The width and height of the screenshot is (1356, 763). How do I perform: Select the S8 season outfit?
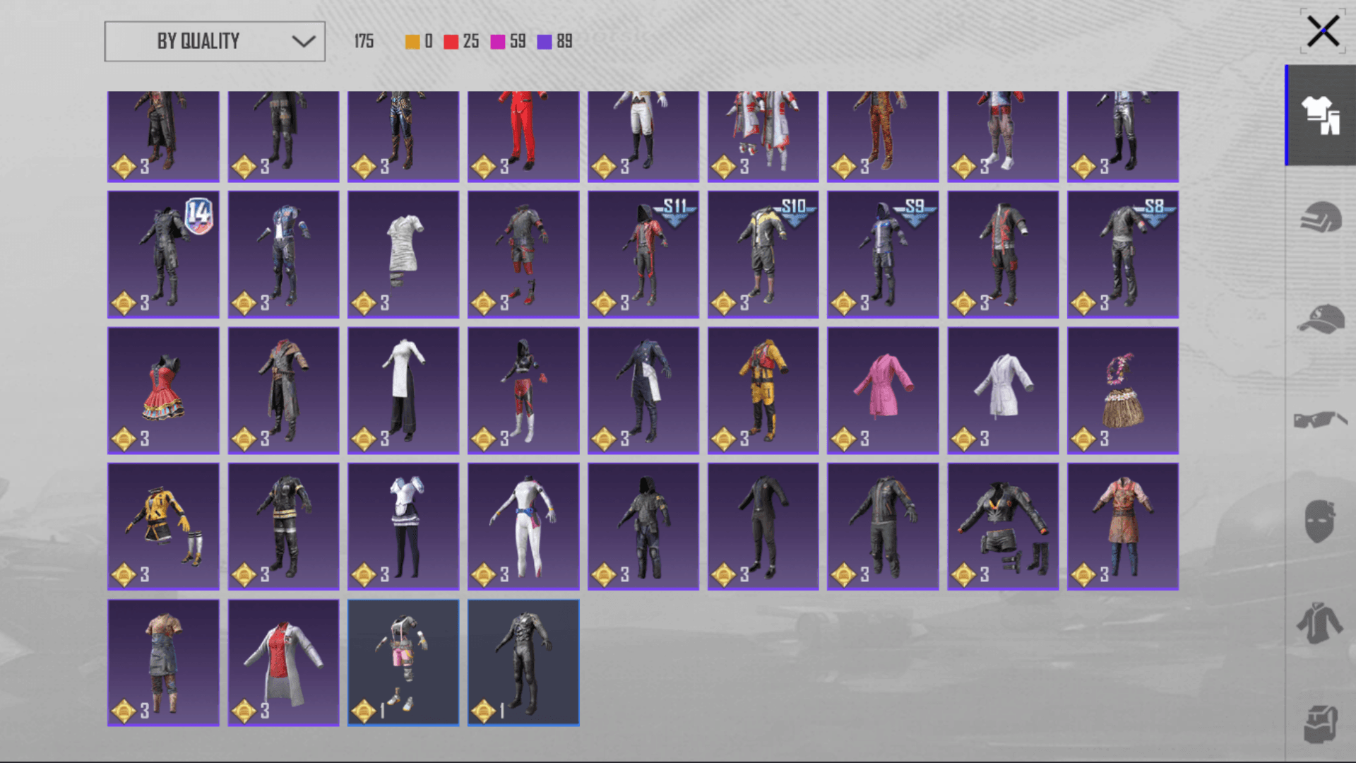pyautogui.click(x=1123, y=254)
